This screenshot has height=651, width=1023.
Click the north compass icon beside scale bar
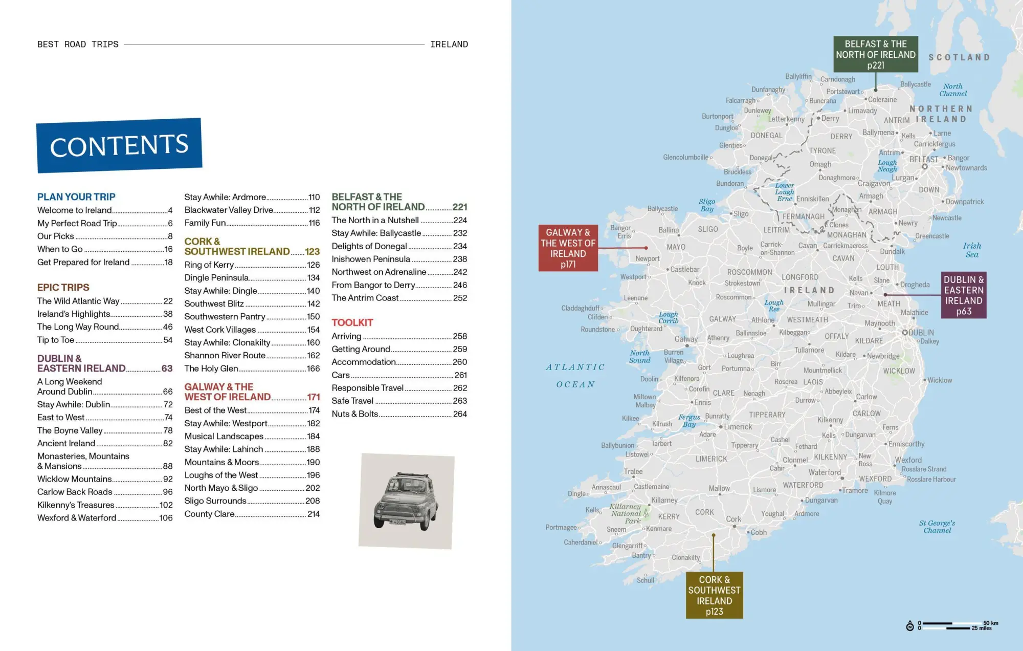910,626
